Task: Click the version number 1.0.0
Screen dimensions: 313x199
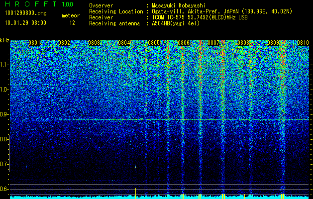Action: point(68,4)
